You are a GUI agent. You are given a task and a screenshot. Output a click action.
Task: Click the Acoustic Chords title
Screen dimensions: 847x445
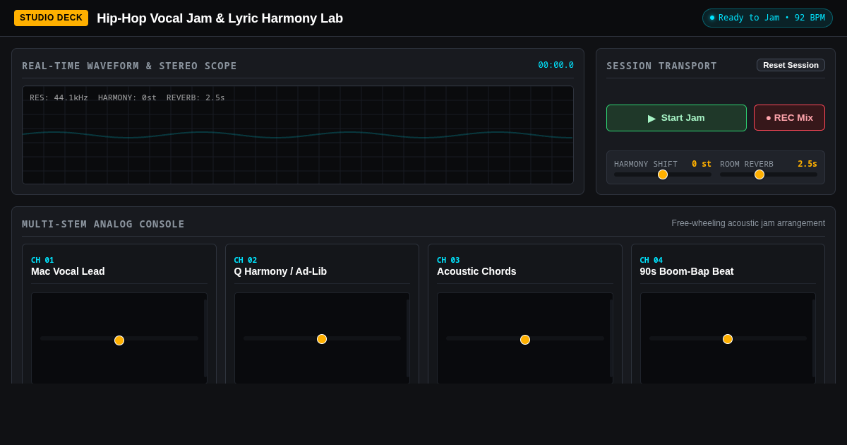[476, 271]
